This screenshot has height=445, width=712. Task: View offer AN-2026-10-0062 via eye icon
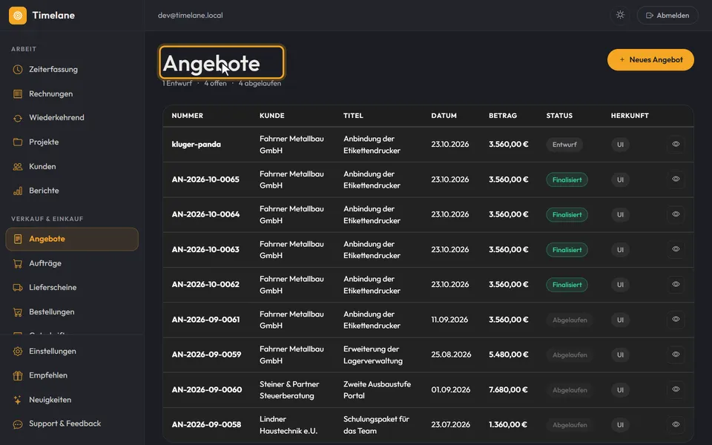click(x=676, y=284)
